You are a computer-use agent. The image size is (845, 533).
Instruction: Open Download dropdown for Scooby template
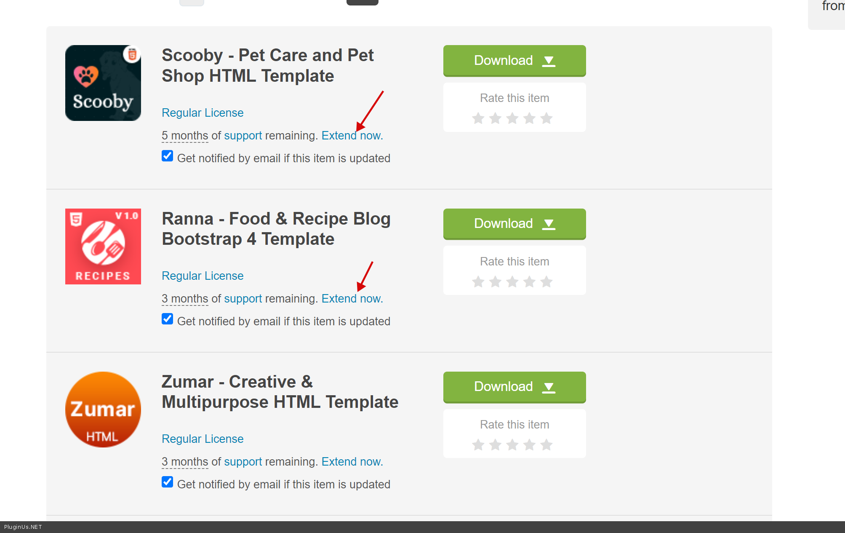[x=514, y=61]
